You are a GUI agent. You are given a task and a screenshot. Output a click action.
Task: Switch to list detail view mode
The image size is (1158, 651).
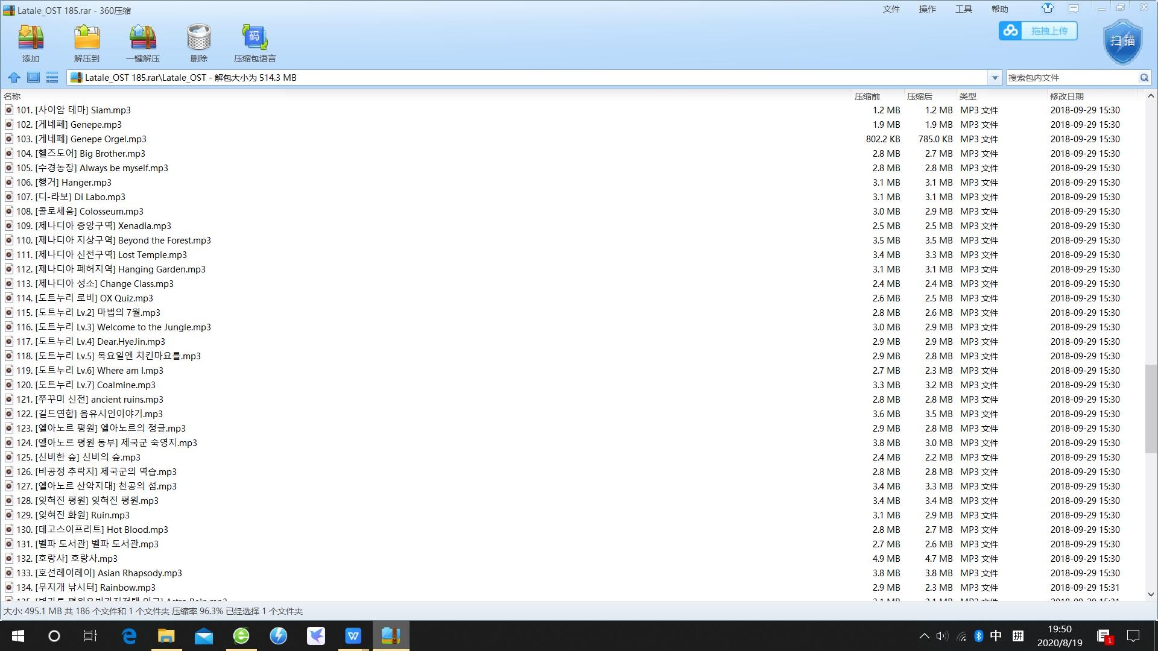(52, 77)
